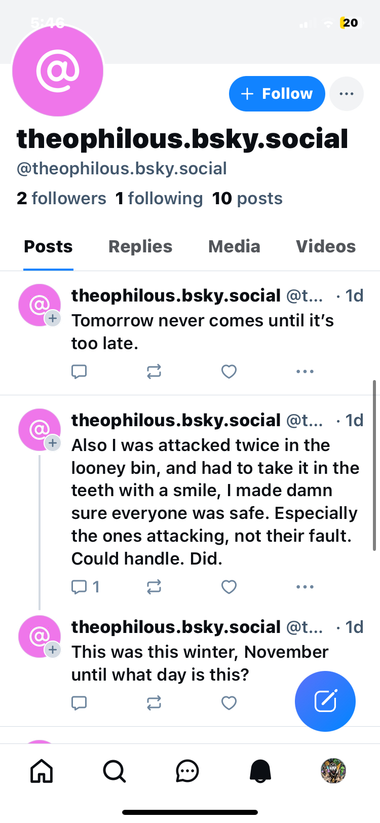380x823 pixels.
Task: Tap the Search magnifier icon
Action: (x=115, y=771)
